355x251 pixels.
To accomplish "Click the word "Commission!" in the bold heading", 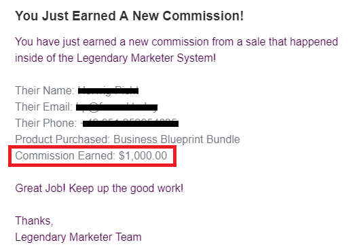I will (x=203, y=16).
